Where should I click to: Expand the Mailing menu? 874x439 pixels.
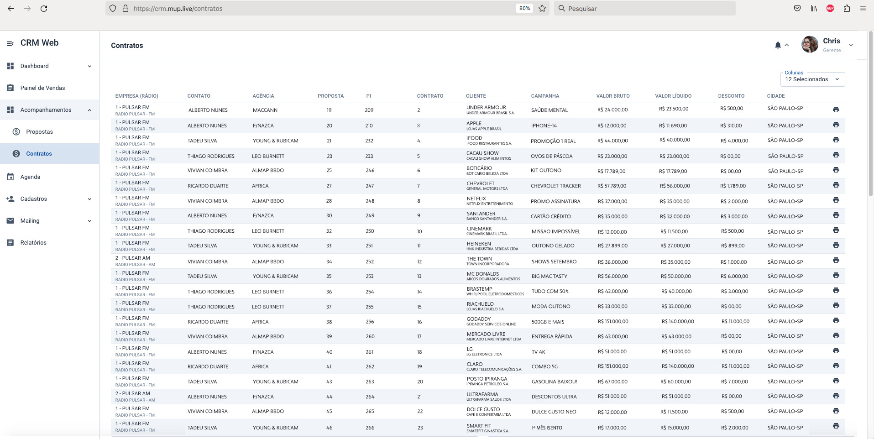(49, 221)
